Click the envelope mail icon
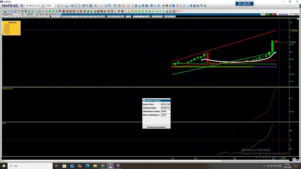Screen dimensions: 301x169 point(194,6)
